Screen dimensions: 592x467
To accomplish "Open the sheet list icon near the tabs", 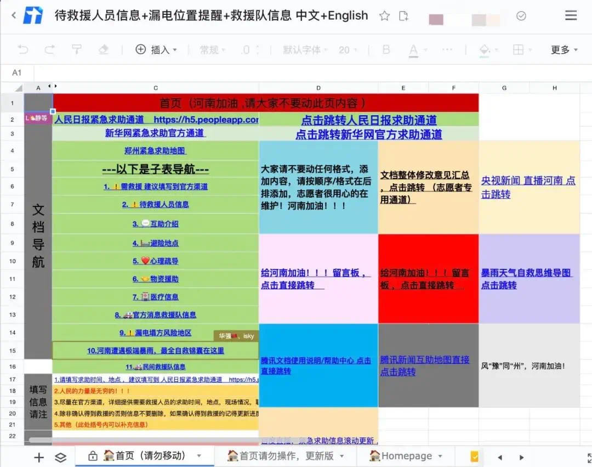I will (x=60, y=457).
